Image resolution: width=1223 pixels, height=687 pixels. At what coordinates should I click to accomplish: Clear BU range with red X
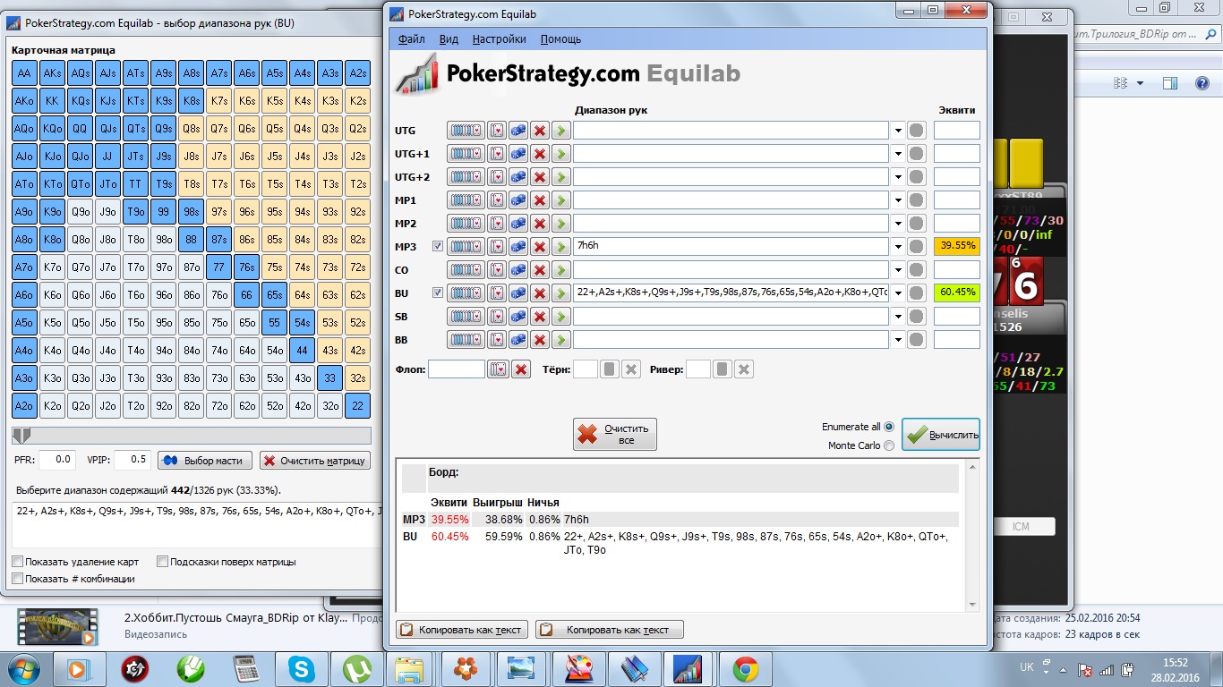click(x=540, y=293)
